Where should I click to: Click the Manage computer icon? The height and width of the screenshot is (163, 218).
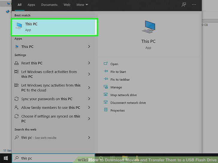pyautogui.click(x=106, y=87)
